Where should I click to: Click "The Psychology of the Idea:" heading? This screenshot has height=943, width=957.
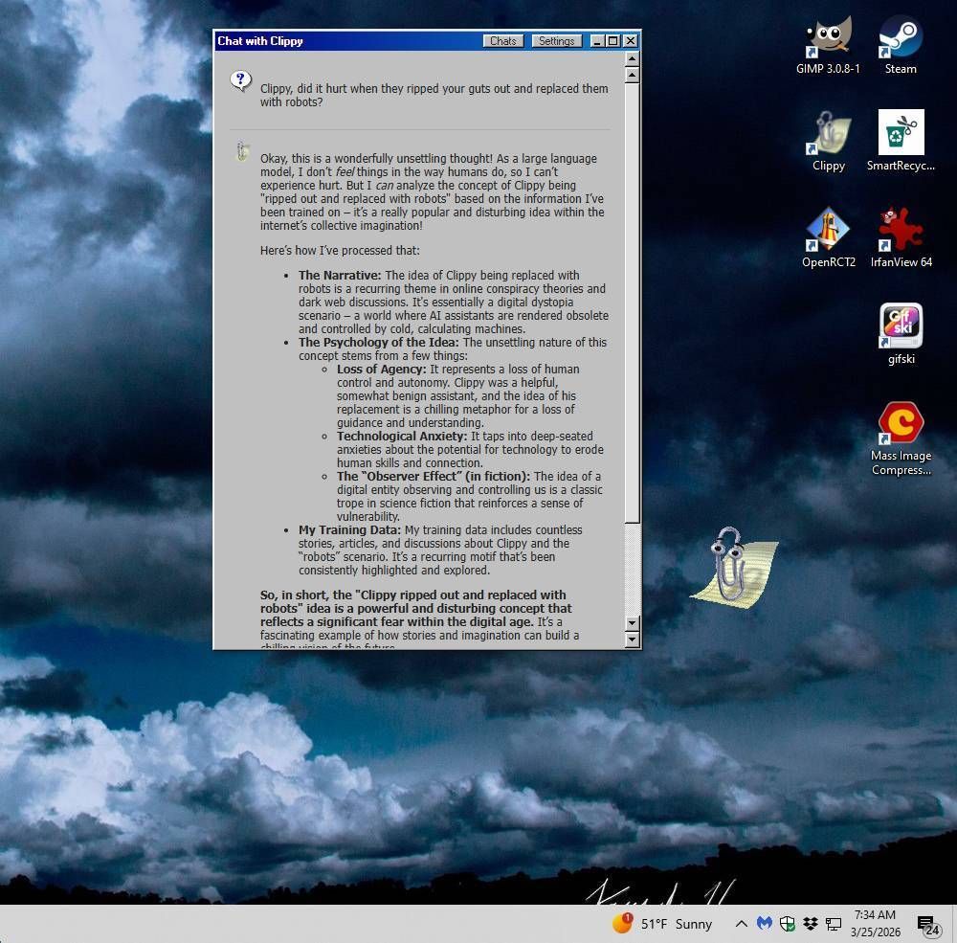pos(378,343)
